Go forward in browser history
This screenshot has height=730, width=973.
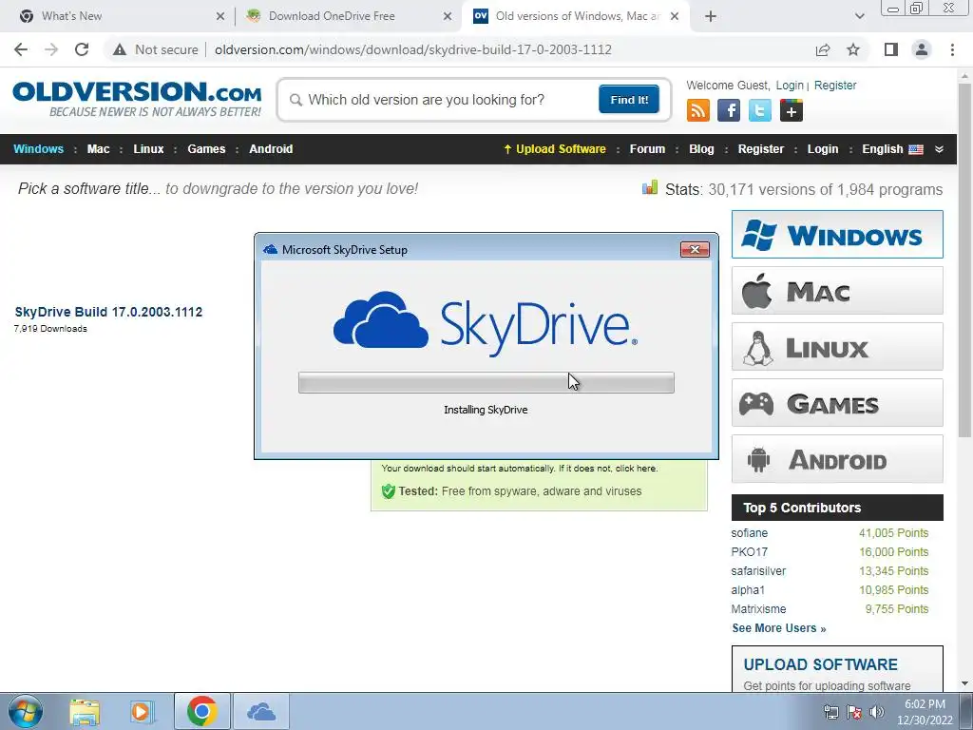(51, 49)
